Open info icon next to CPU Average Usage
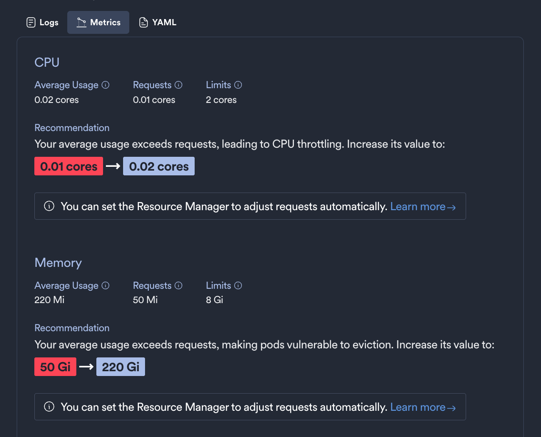 (106, 84)
